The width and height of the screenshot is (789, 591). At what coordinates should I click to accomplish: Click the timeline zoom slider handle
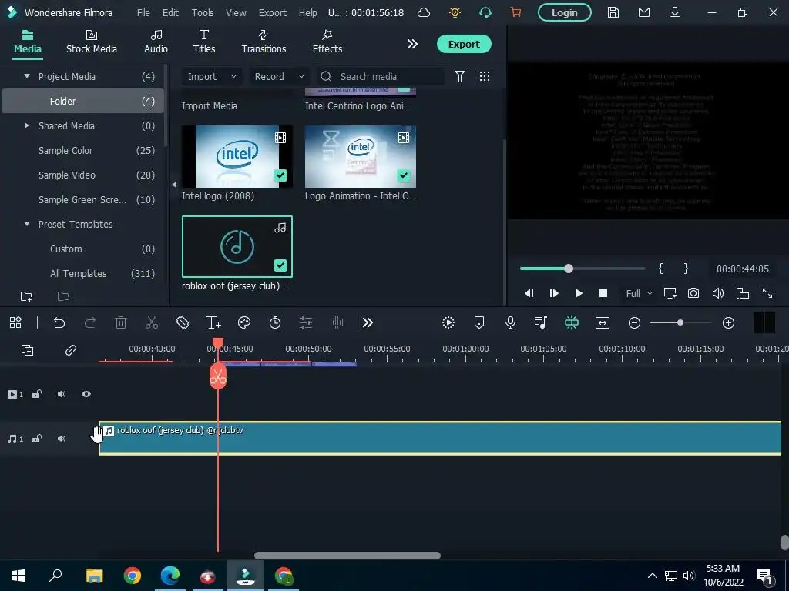tap(680, 322)
